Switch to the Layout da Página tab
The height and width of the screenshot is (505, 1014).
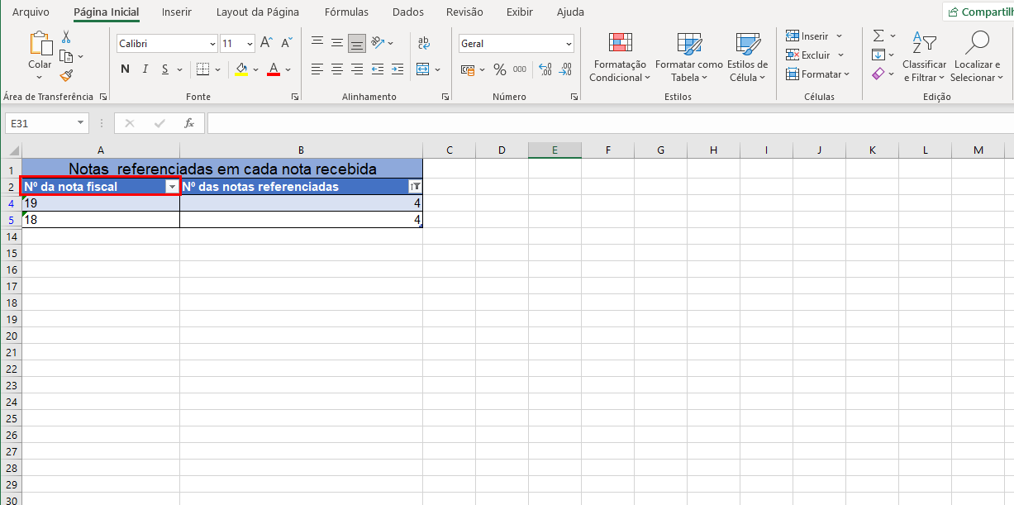coord(258,12)
